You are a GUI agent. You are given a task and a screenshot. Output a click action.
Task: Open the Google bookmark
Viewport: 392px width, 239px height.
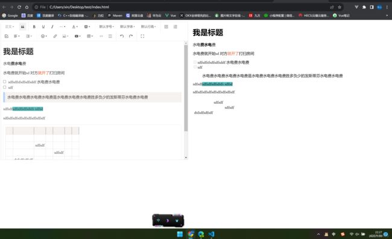point(10,16)
